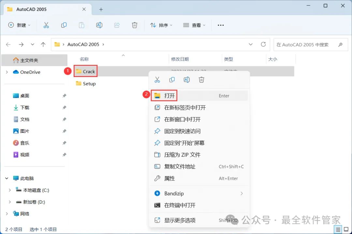Go back with the left arrow
The image size is (352, 234).
8,44
